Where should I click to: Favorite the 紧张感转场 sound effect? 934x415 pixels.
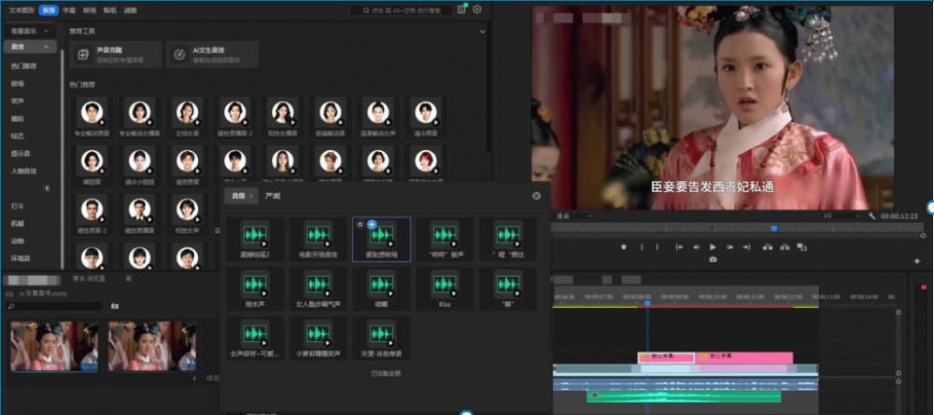click(361, 225)
